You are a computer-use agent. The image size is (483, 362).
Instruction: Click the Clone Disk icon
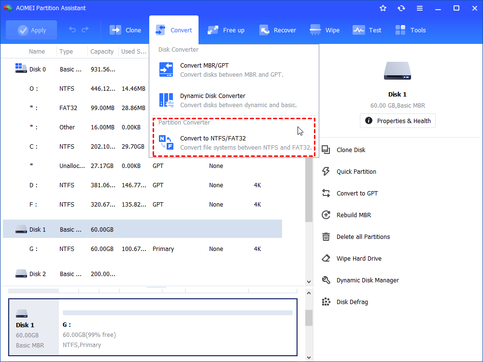pyautogui.click(x=326, y=150)
